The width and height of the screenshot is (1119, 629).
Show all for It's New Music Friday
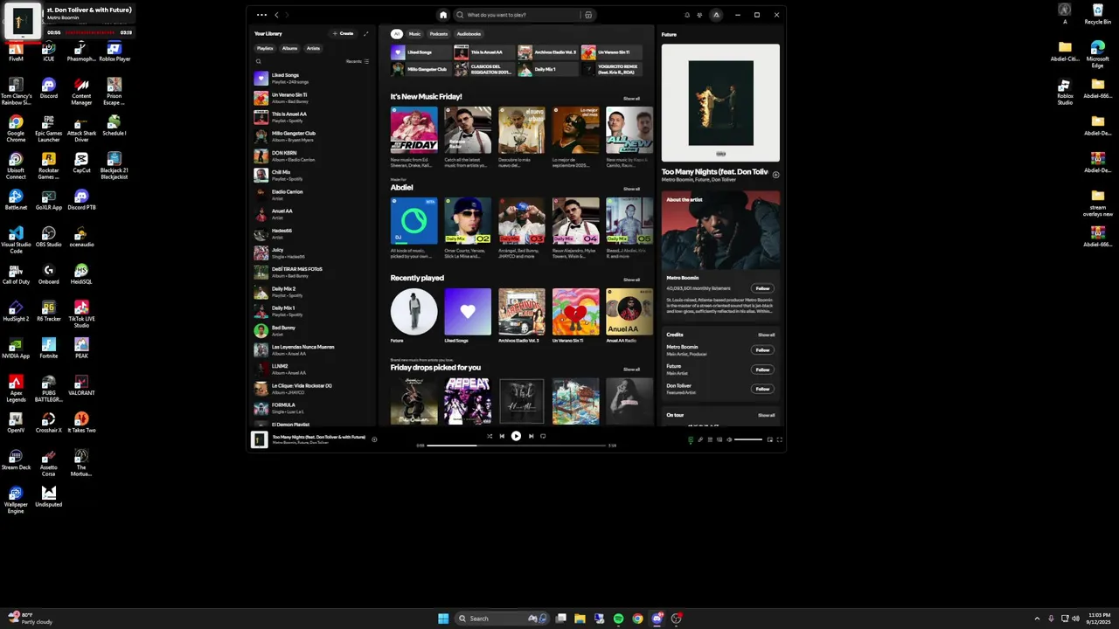(631, 99)
